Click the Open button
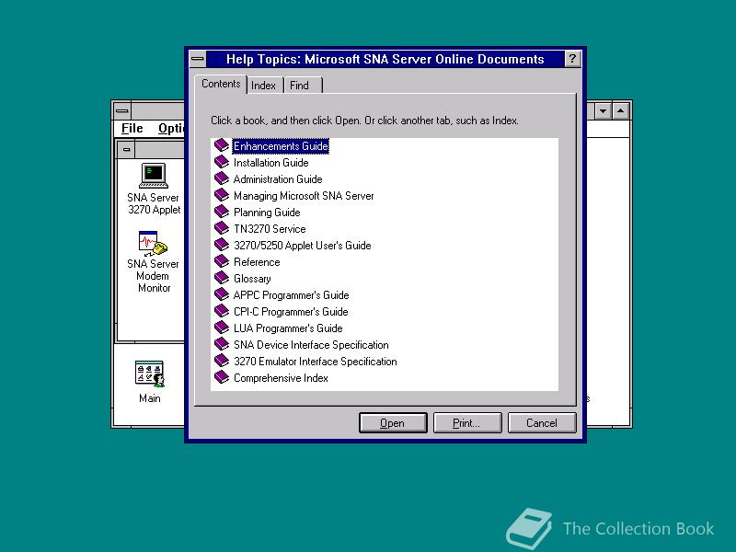The height and width of the screenshot is (552, 736). [393, 423]
